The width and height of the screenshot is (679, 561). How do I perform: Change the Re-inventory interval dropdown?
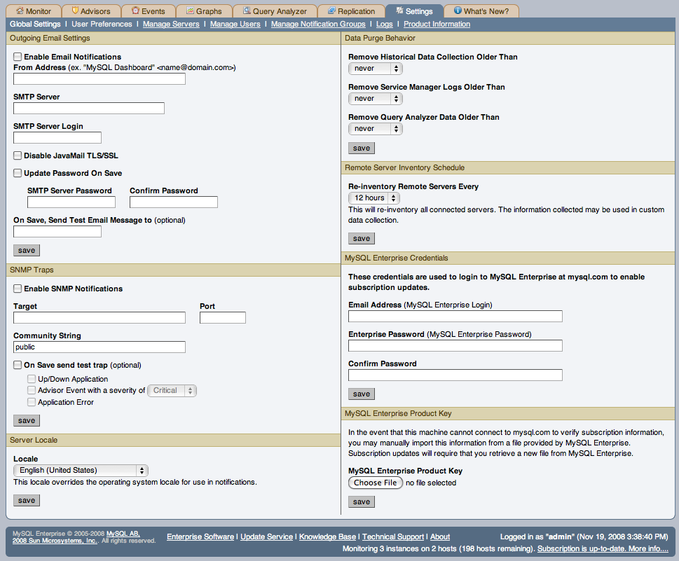[373, 198]
